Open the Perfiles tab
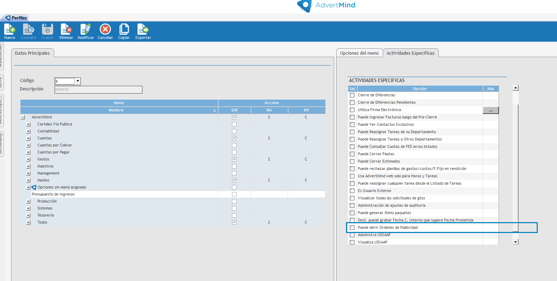Screen dimensions: 557x281 (x=16, y=18)
